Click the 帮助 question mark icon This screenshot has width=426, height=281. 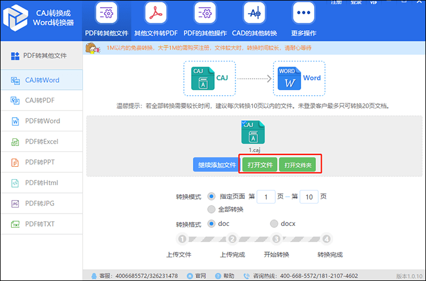point(218,276)
